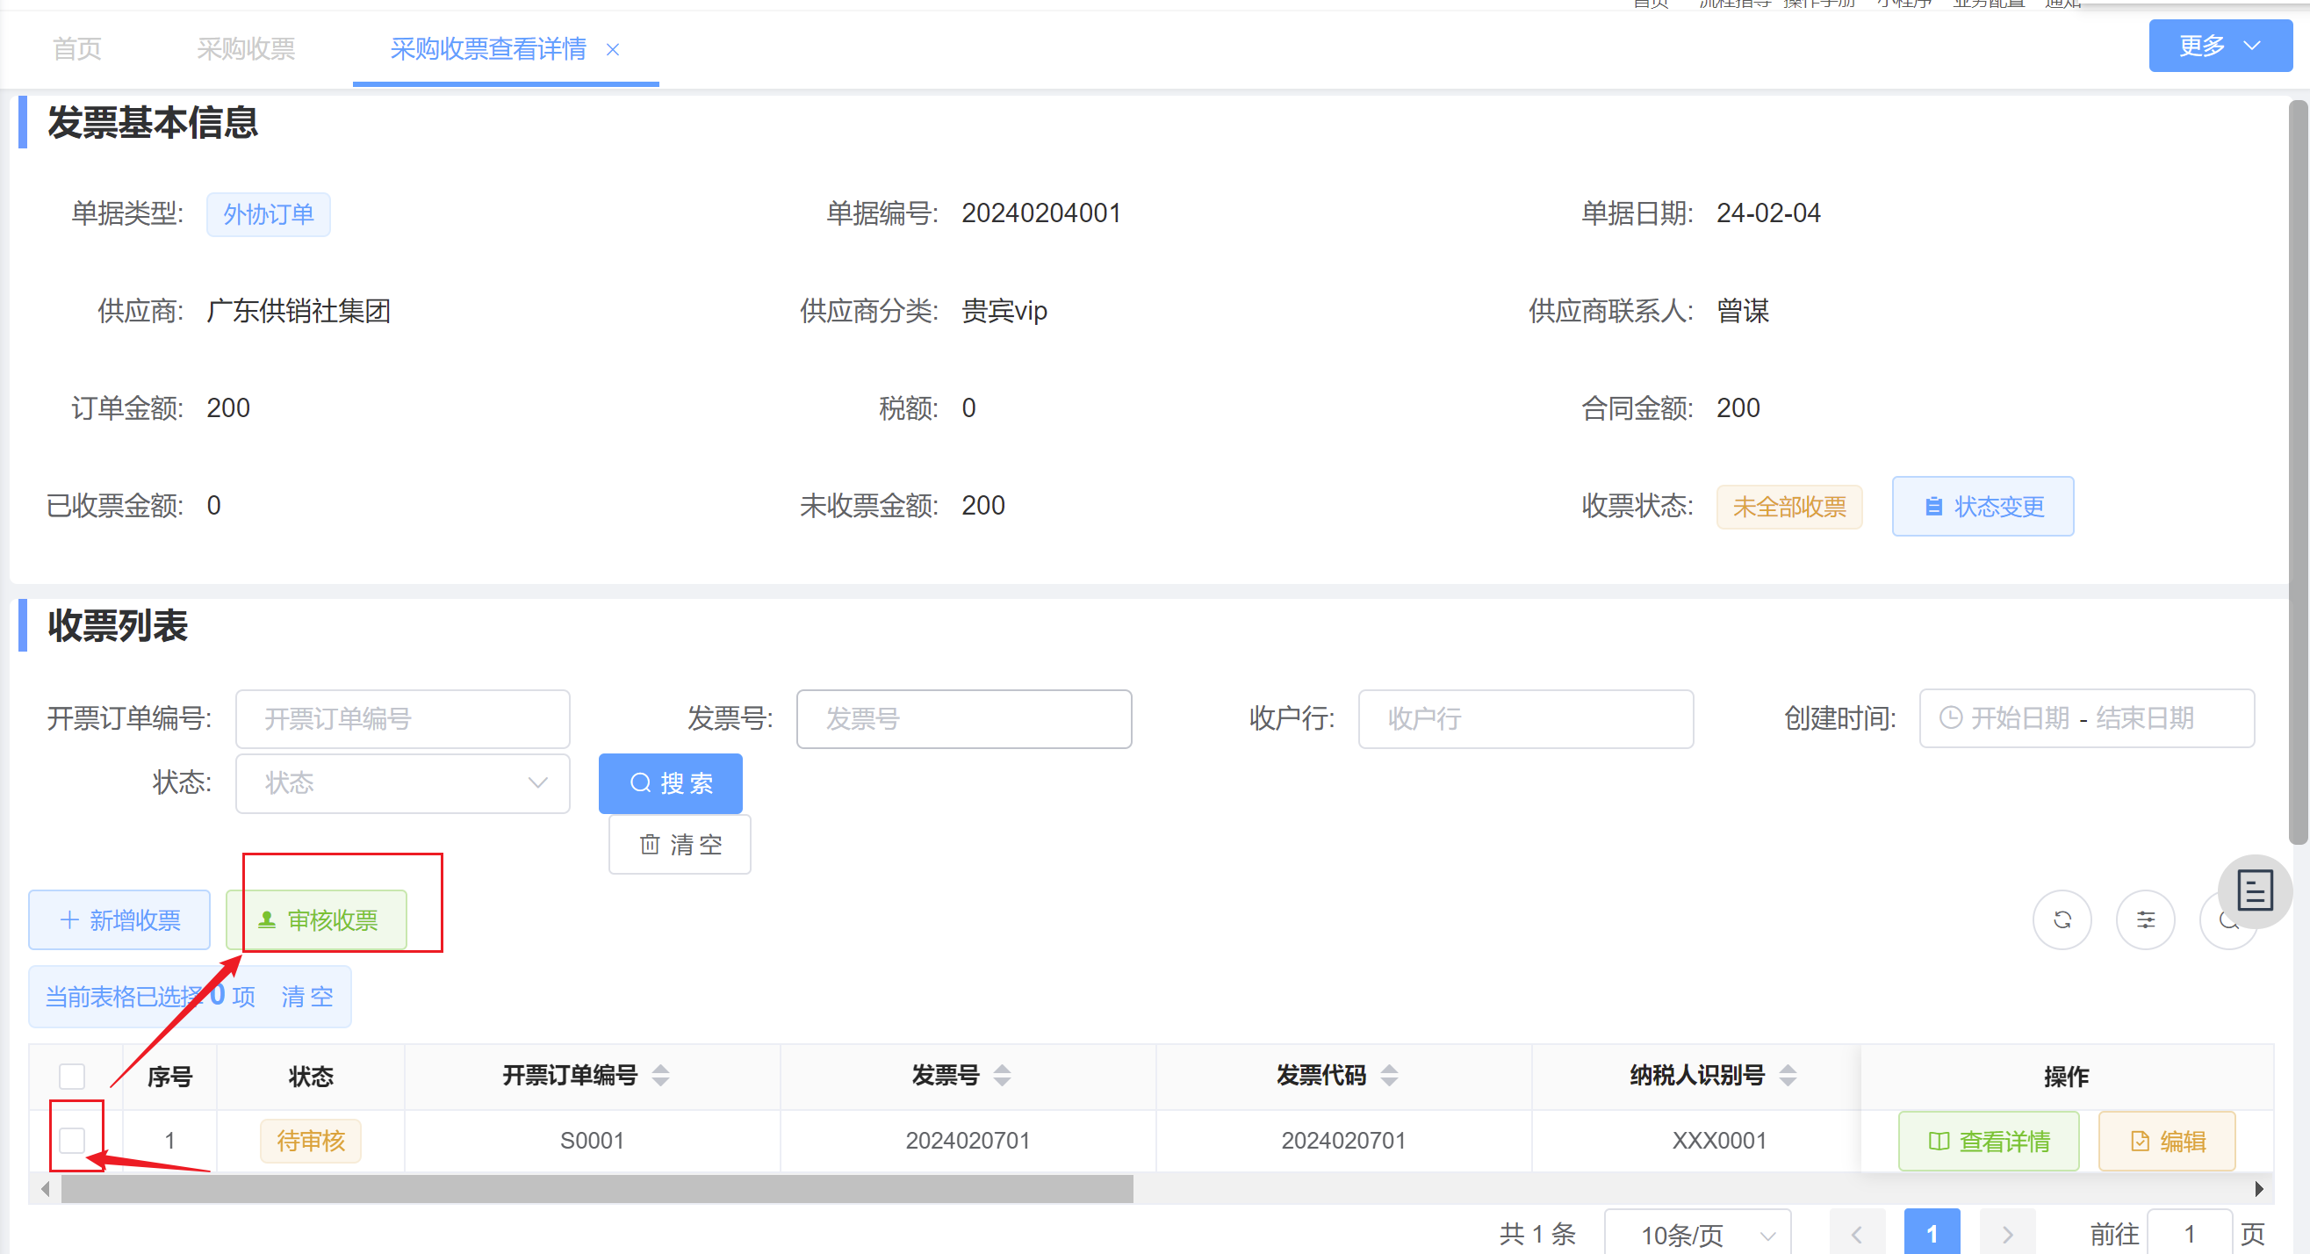Screen dimensions: 2310x1254
Task: Click 查看详情 for row S0001
Action: [1988, 1141]
